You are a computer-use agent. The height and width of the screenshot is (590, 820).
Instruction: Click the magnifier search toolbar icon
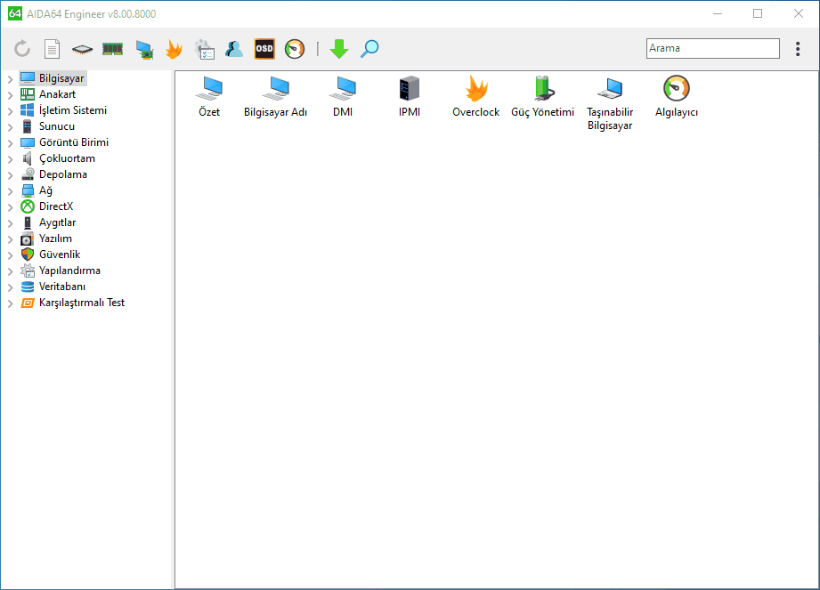[x=369, y=49]
